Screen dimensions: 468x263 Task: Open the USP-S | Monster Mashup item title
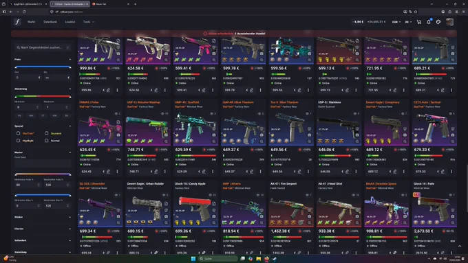(144, 102)
